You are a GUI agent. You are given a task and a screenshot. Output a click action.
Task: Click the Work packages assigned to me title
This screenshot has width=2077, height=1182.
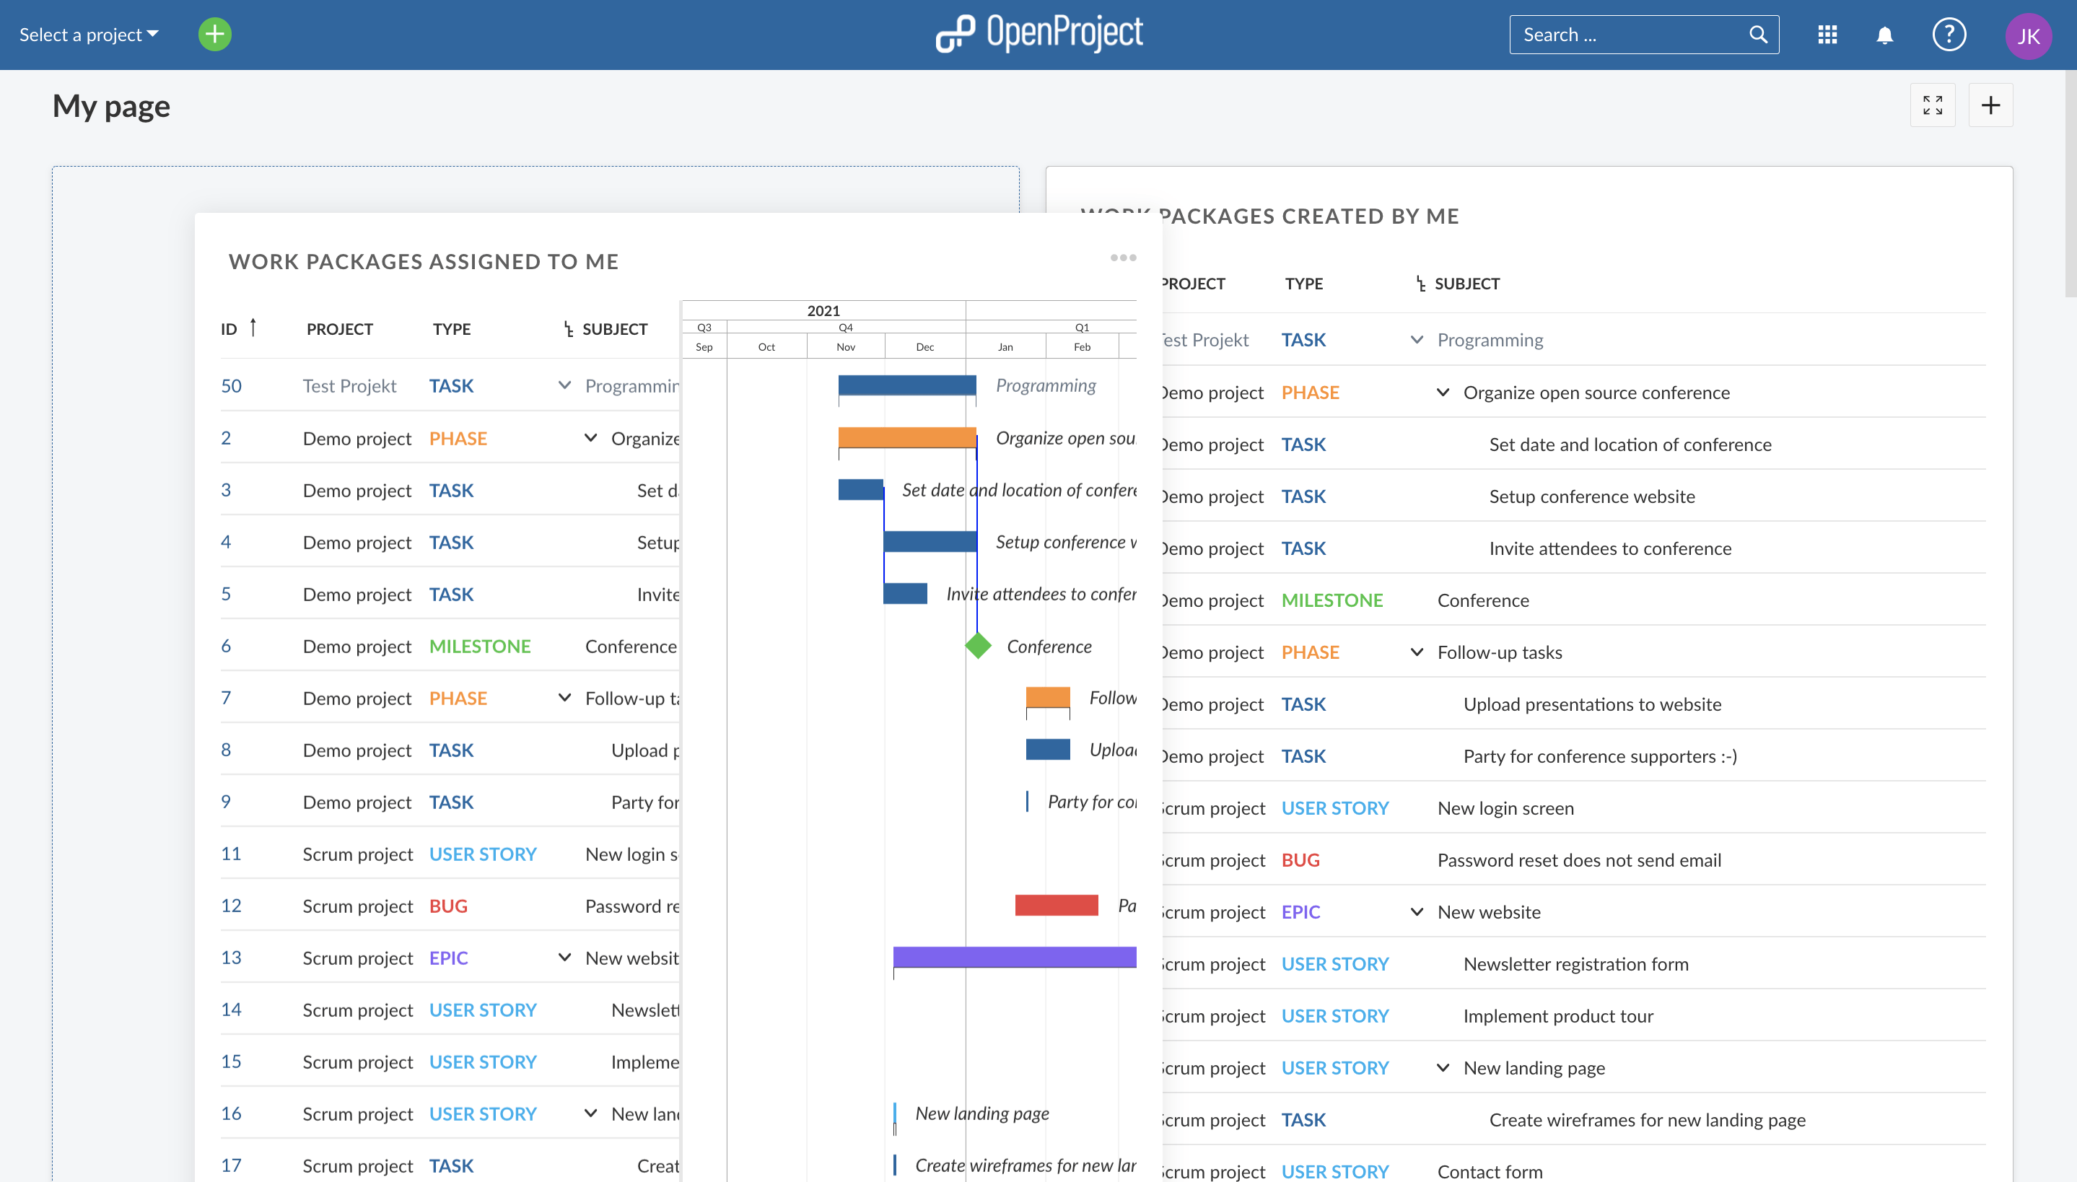424,261
